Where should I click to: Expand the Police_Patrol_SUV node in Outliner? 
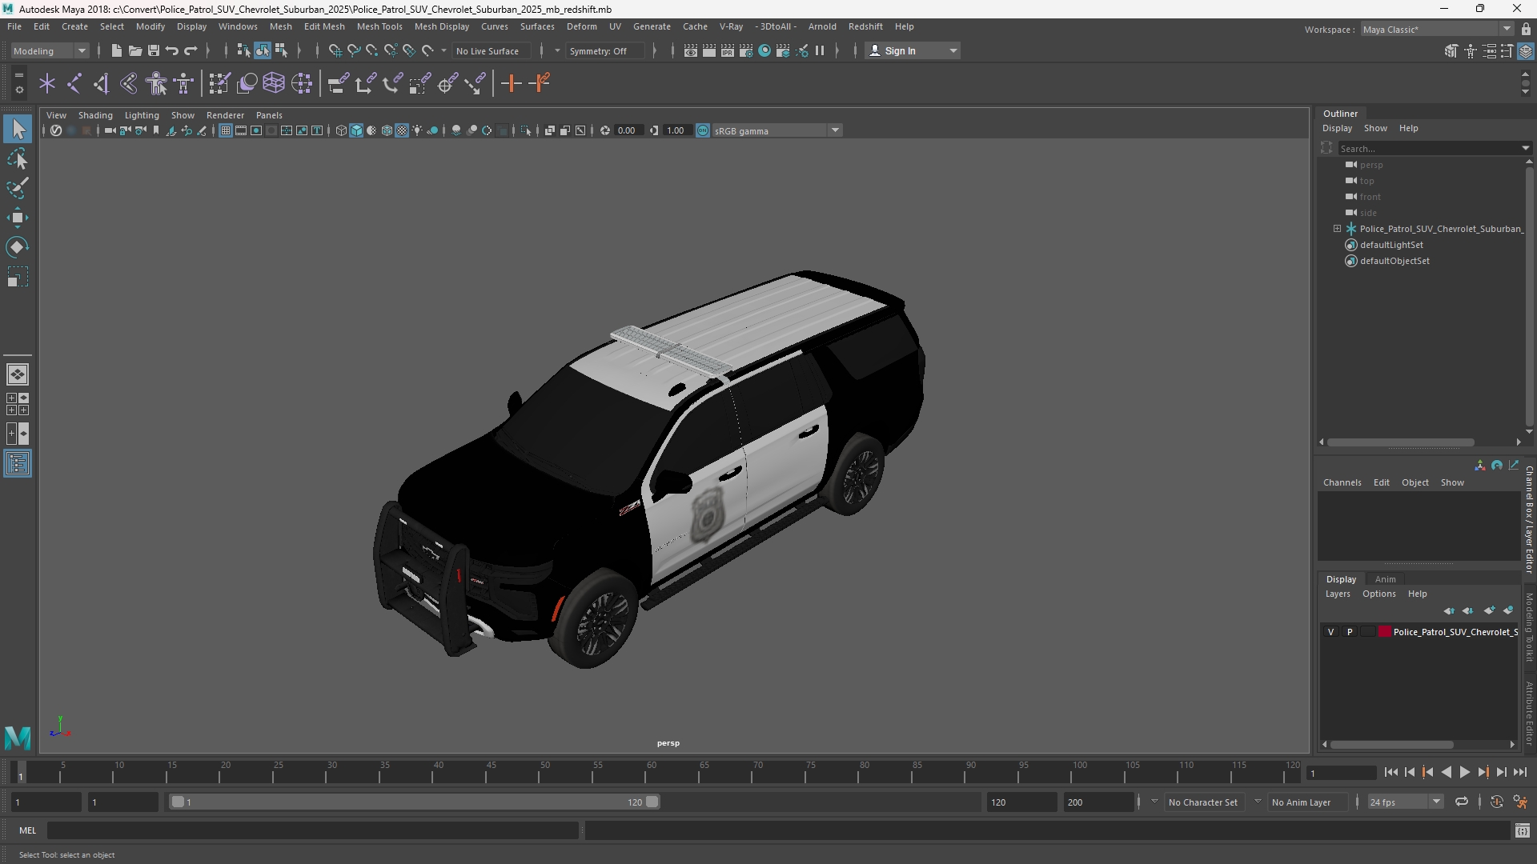(1337, 229)
